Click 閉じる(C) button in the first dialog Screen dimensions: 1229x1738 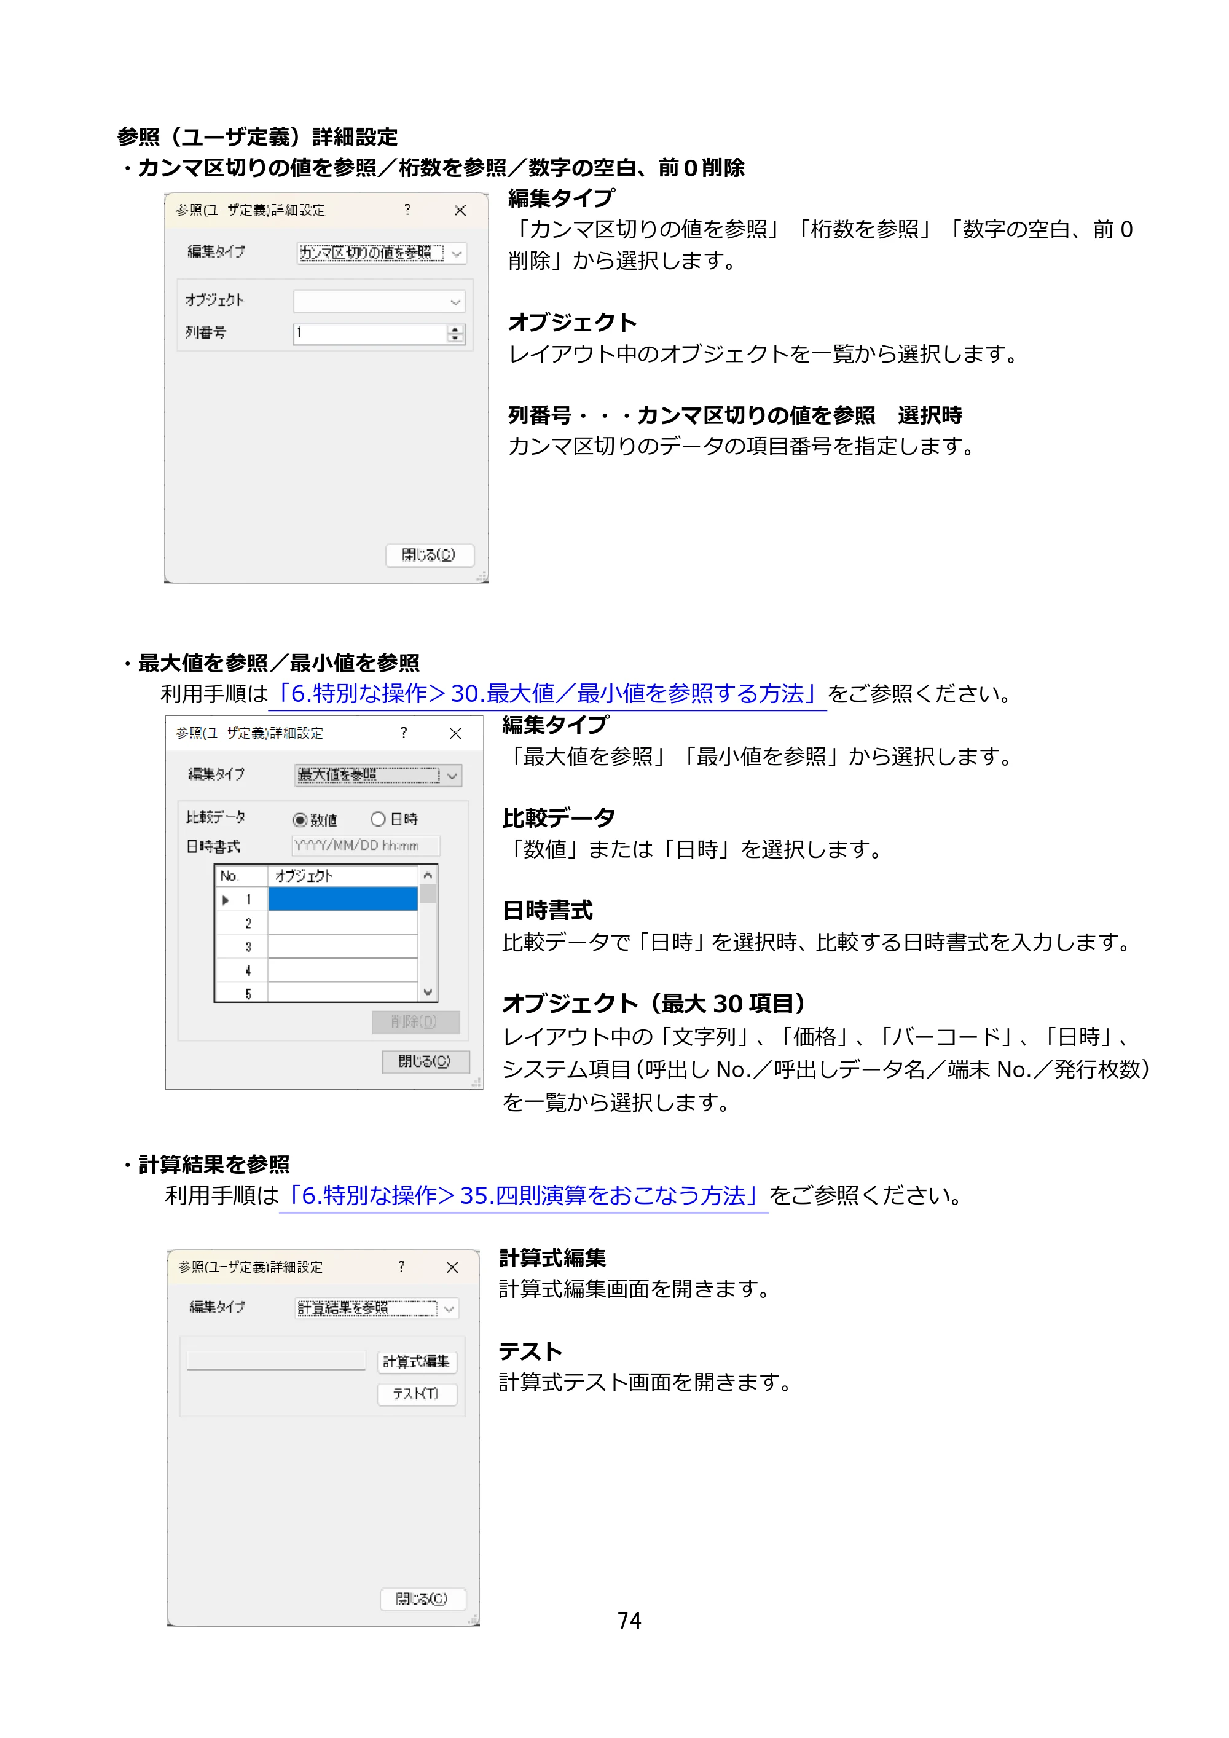[429, 555]
